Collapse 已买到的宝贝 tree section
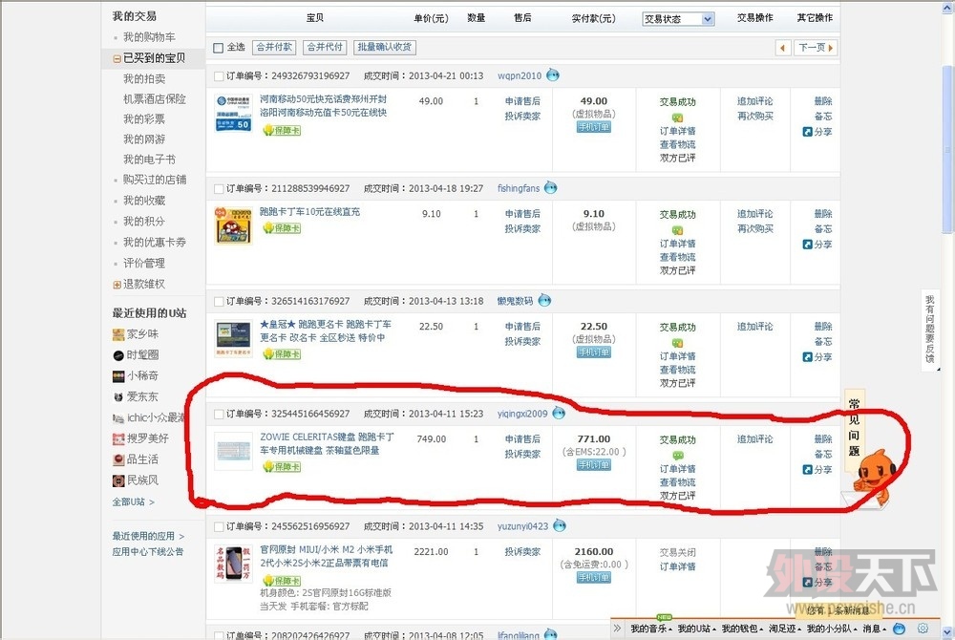The height and width of the screenshot is (640, 955). (x=117, y=58)
